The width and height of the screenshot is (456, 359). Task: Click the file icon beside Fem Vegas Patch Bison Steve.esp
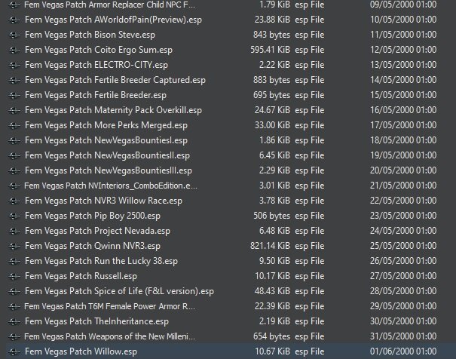pyautogui.click(x=14, y=35)
